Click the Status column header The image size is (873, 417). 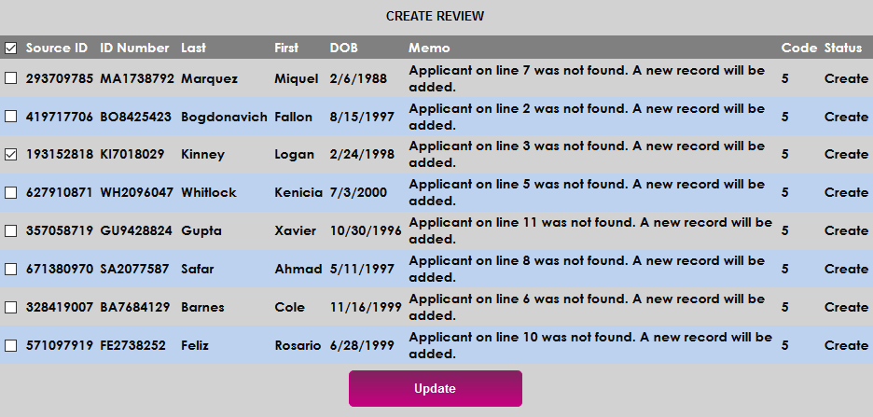[843, 48]
